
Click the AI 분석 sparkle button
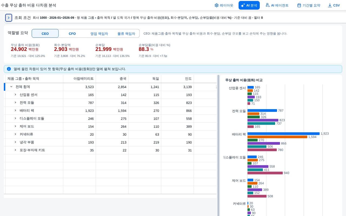[249, 5]
